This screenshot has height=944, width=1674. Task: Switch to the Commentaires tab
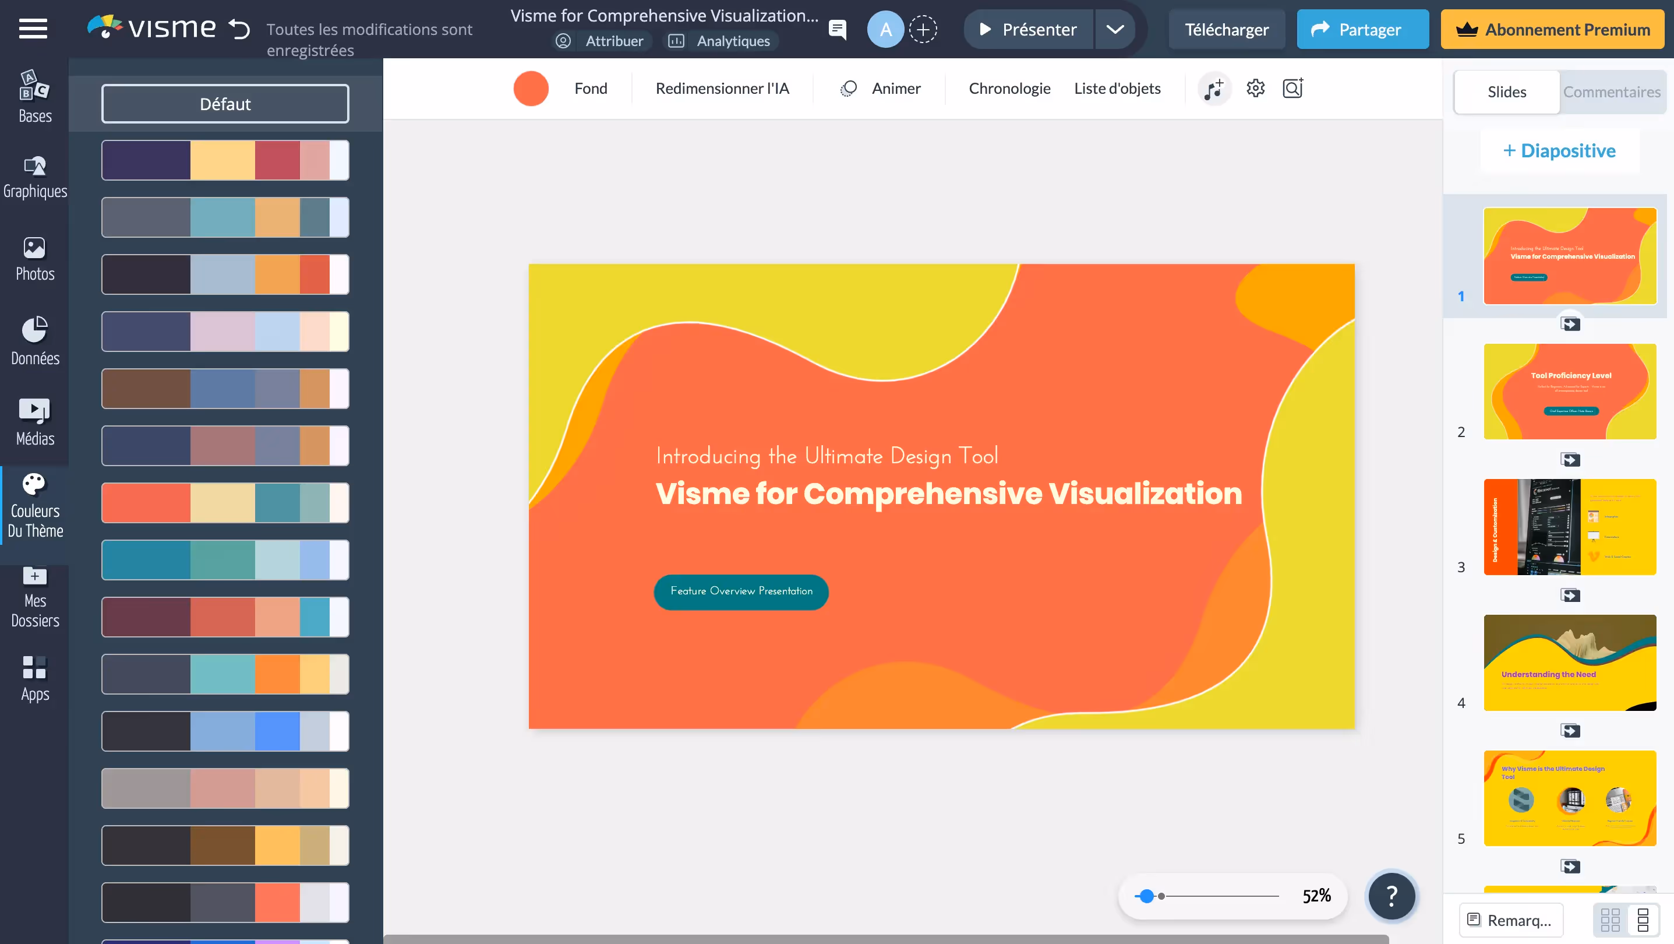pos(1612,91)
